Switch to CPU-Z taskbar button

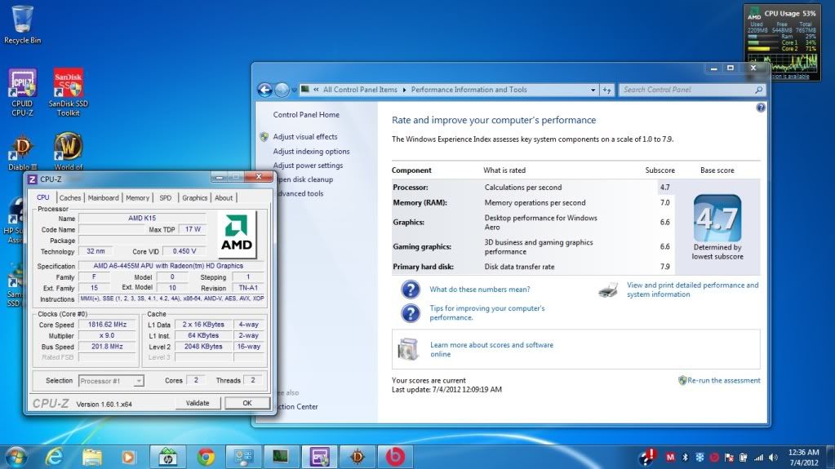tap(319, 458)
